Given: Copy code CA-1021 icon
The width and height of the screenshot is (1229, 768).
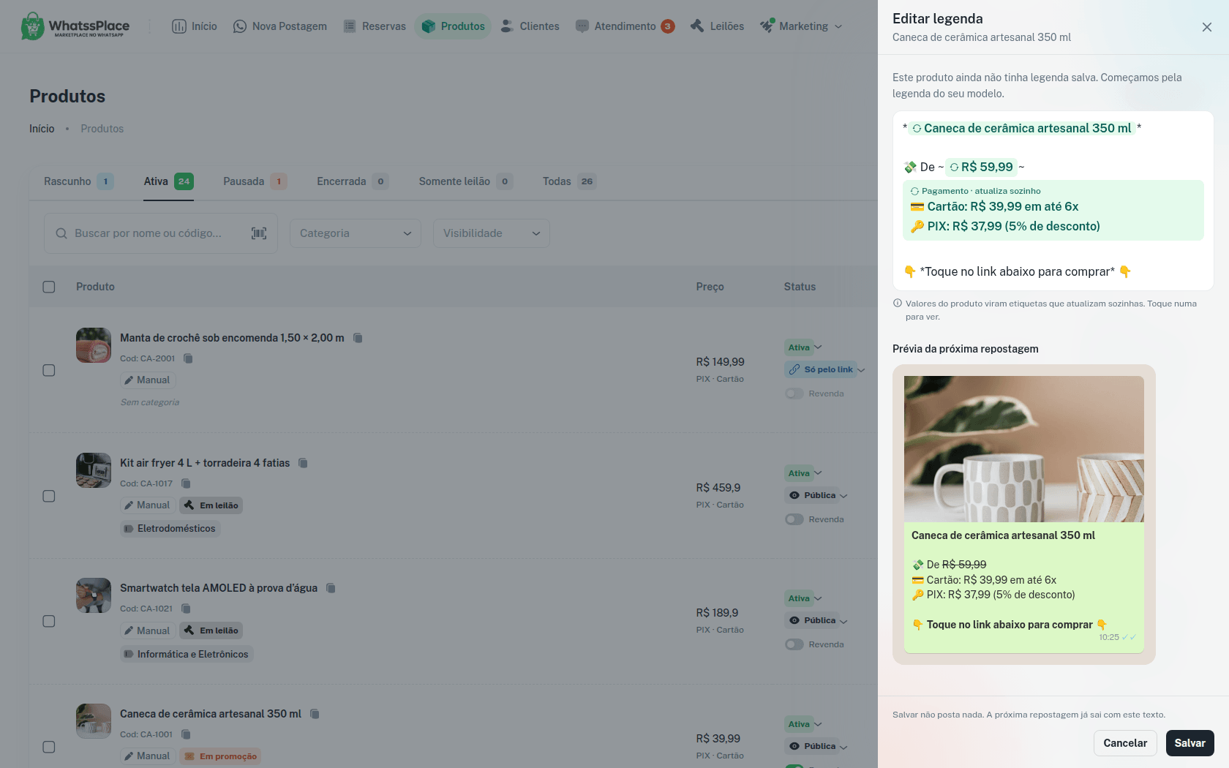Looking at the screenshot, I should (x=186, y=609).
